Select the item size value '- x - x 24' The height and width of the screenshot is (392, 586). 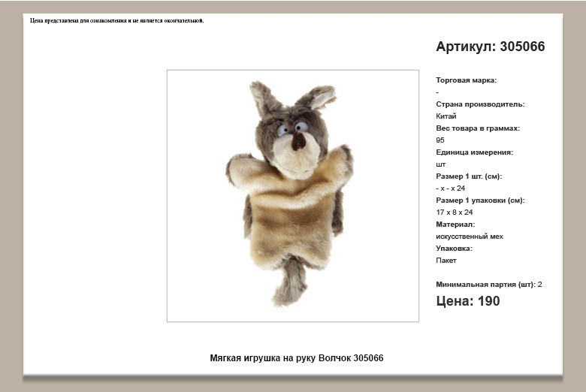tap(451, 188)
